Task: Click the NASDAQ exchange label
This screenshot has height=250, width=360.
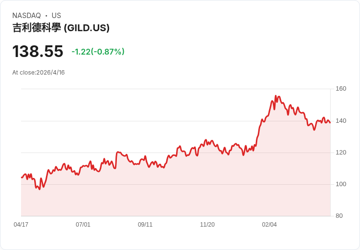Action: tap(26, 16)
